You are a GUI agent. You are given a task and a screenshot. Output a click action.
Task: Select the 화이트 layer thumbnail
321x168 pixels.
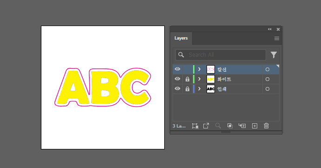211,79
